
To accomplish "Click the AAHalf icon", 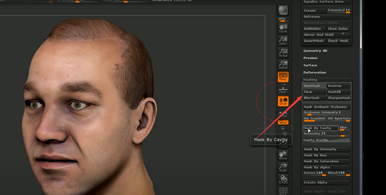I will (283, 65).
